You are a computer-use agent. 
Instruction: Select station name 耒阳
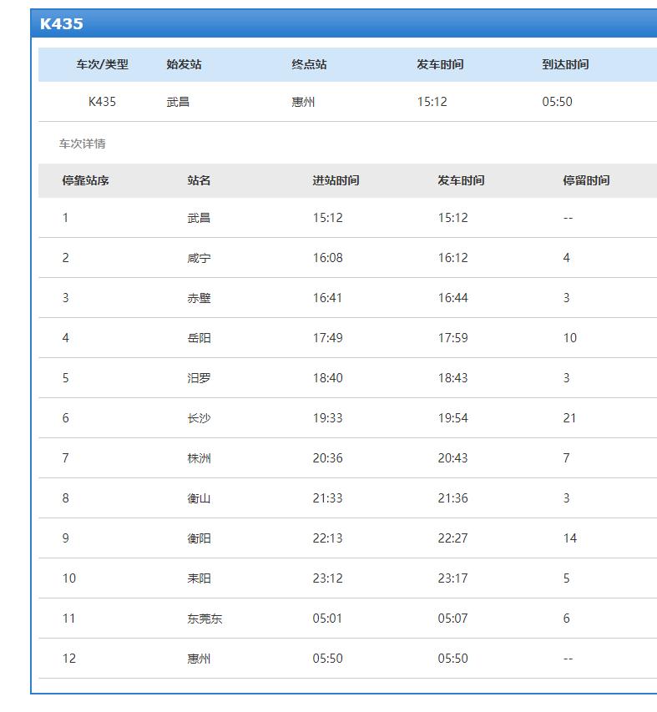pyautogui.click(x=199, y=578)
